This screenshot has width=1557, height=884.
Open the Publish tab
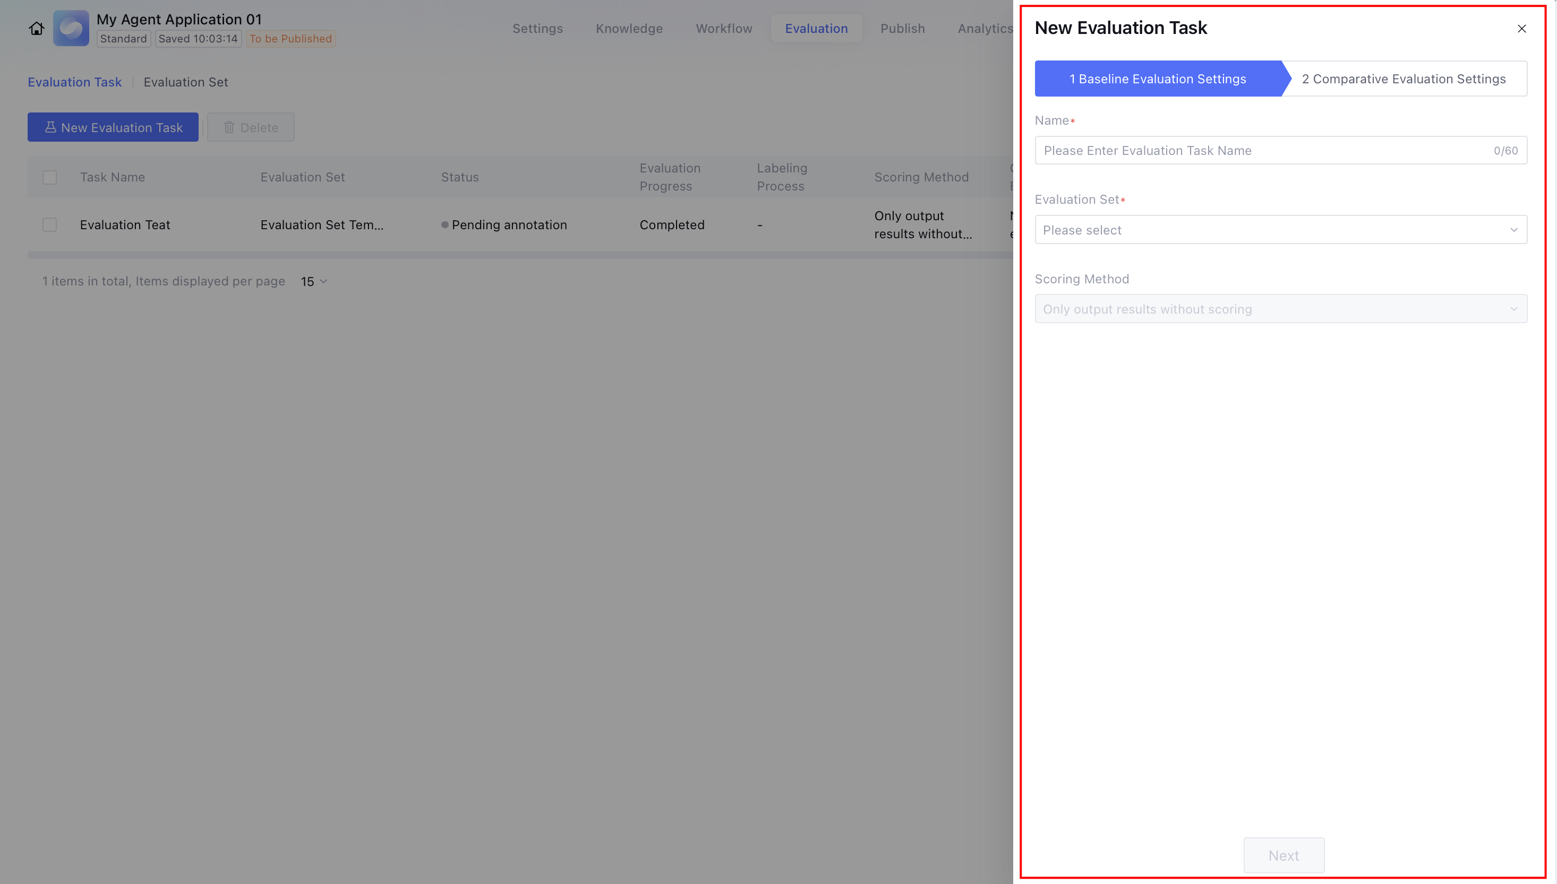coord(902,29)
